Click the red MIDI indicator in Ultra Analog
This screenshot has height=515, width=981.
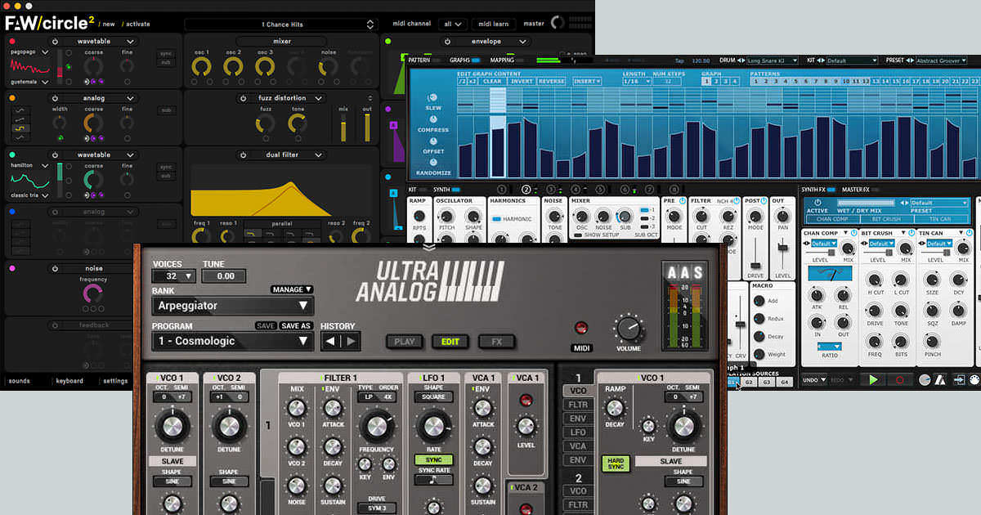click(582, 328)
